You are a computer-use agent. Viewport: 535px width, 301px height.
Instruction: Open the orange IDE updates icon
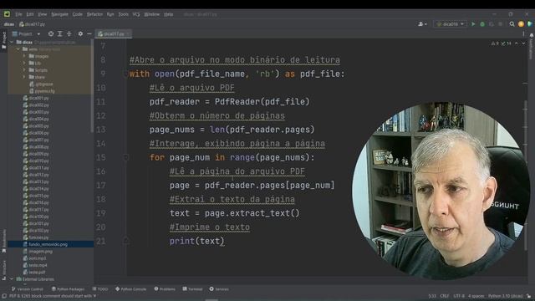(521, 24)
